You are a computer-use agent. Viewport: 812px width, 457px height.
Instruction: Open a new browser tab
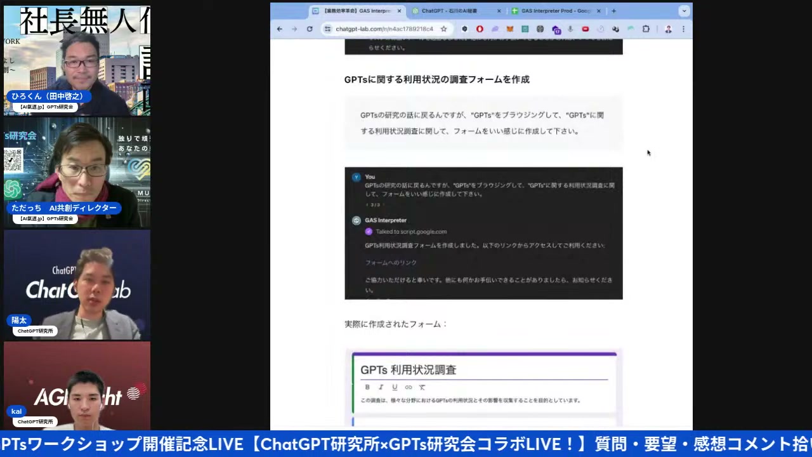click(613, 11)
